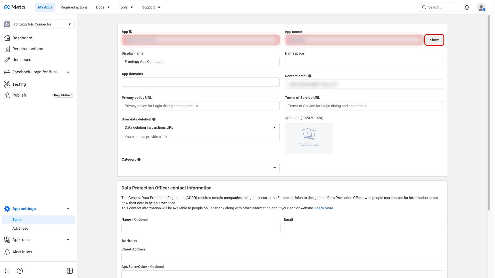Follow the Learn More link
Screen dimensions: 495x278
point(324,208)
